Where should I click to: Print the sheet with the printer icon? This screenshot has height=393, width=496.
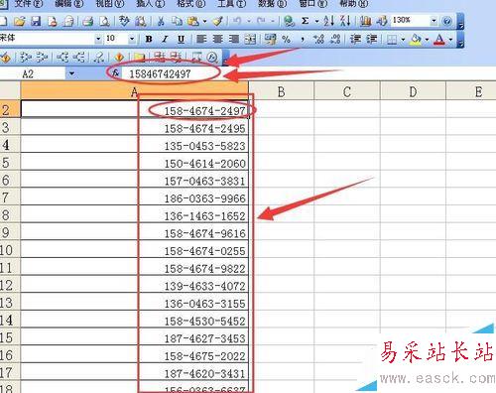[x=88, y=22]
